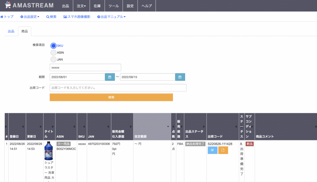Click the end date field 2022/09/15
Image resolution: width=317 pixels, height=182 pixels.
coord(147,77)
